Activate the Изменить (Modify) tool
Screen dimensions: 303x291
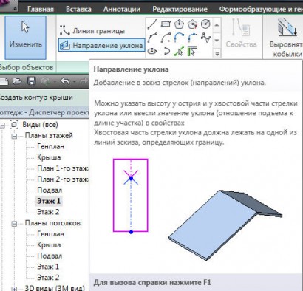pos(25,38)
